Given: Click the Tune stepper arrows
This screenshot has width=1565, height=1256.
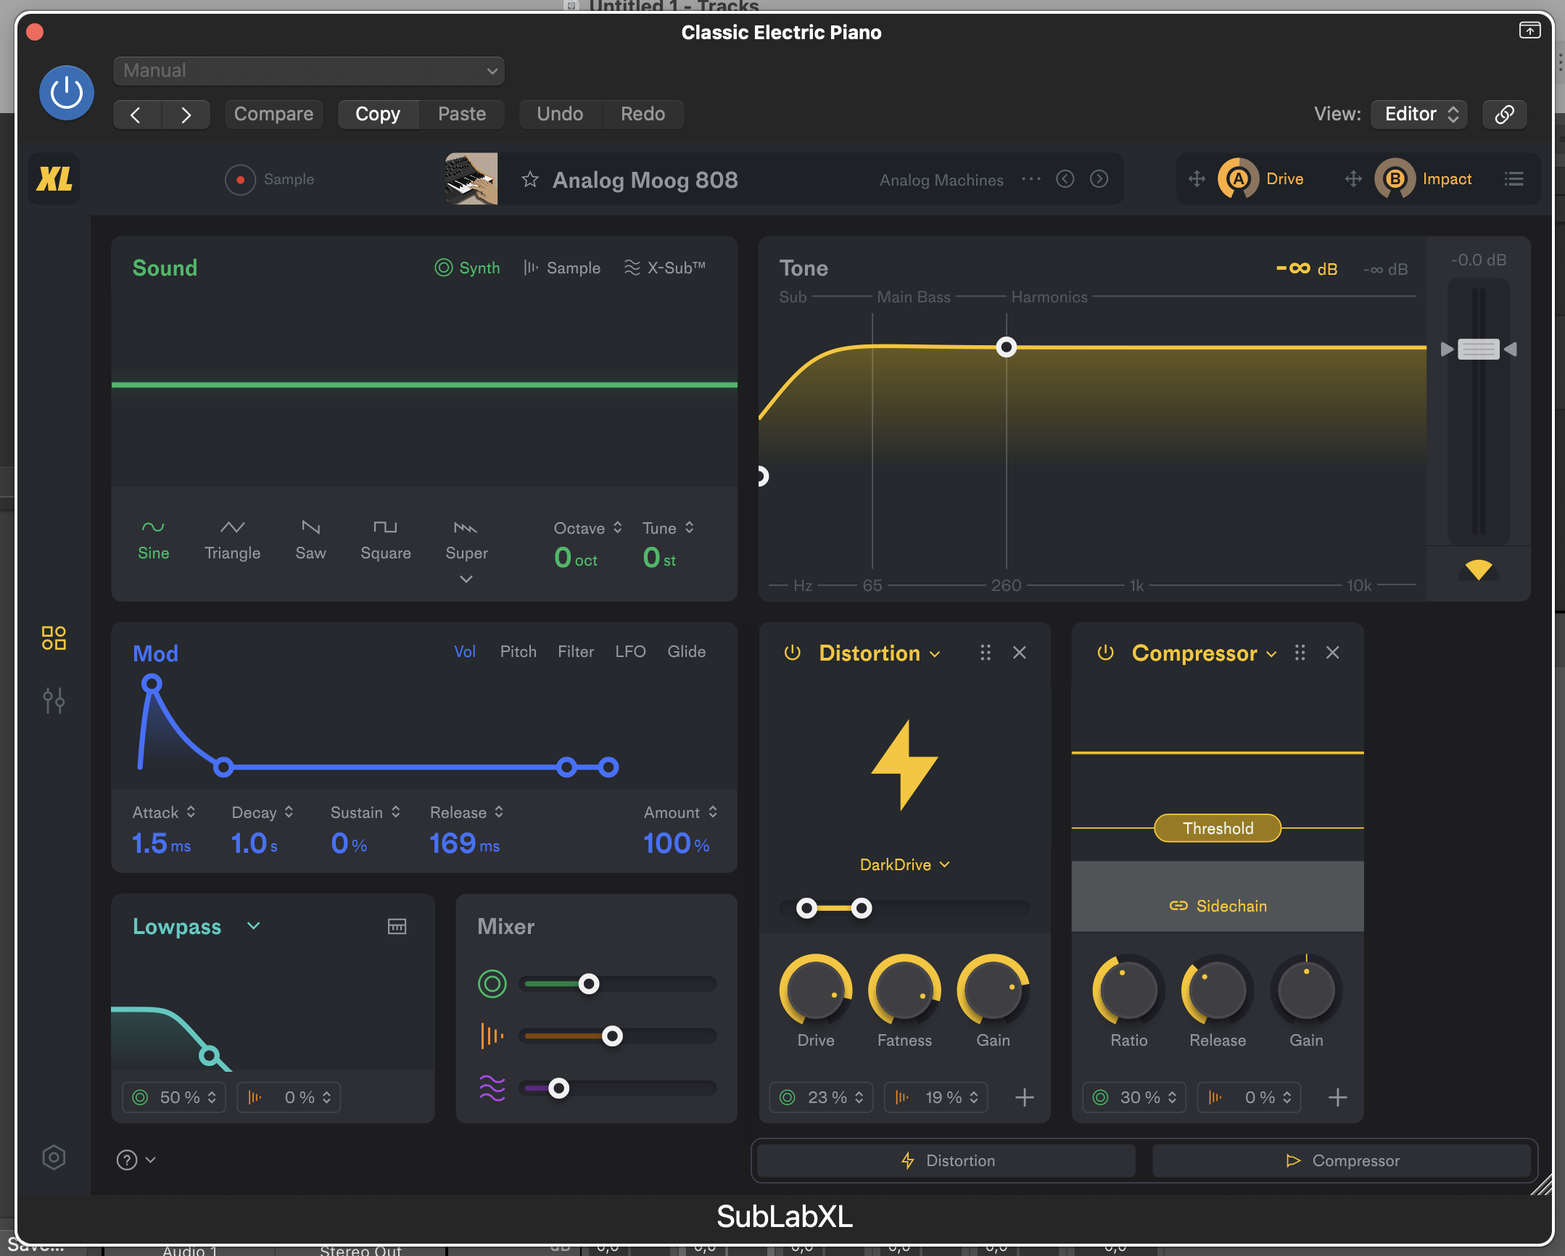Looking at the screenshot, I should (x=690, y=528).
